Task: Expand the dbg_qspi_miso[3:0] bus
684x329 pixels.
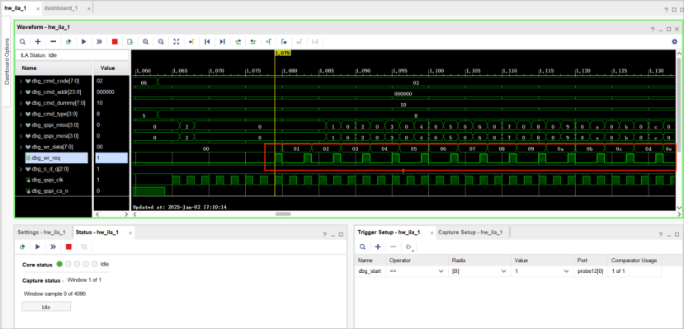Action: point(21,125)
